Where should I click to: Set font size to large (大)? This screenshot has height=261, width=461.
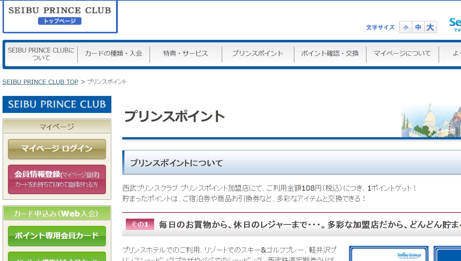coord(431,27)
